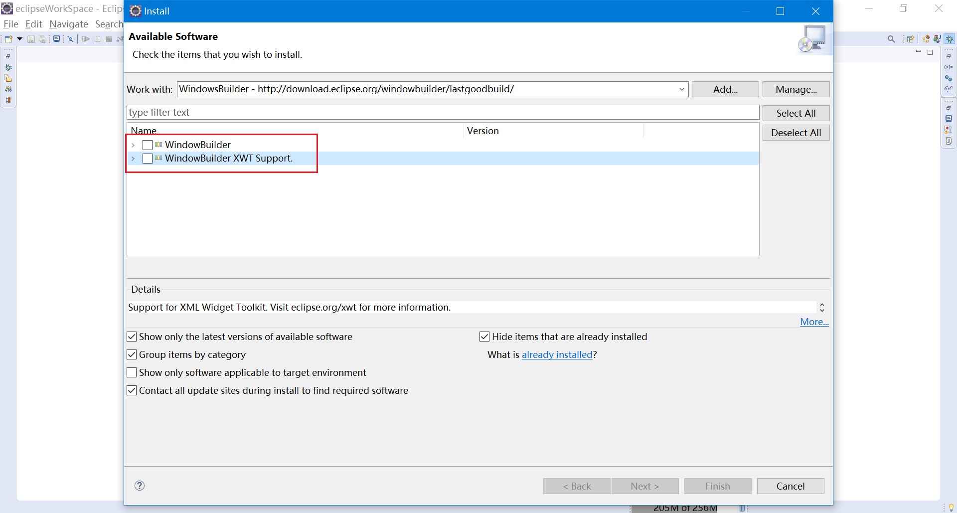Screen dimensions: 957x513
Task: Focus the type filter text field
Action: click(443, 112)
